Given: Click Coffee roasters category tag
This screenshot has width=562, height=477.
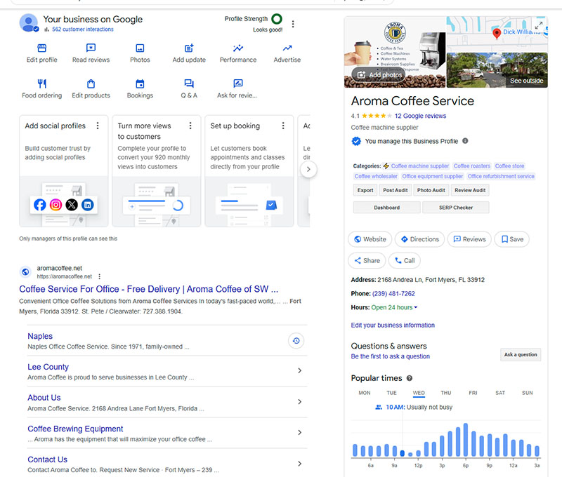Looking at the screenshot, I should 471,166.
